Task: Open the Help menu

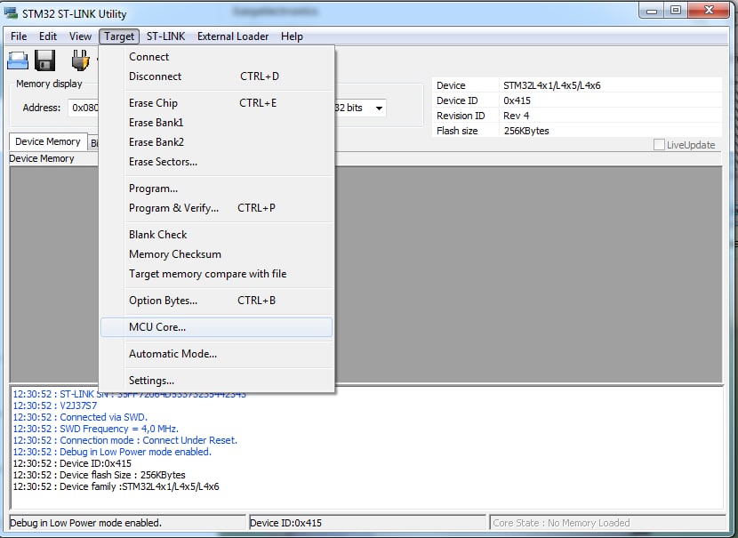Action: click(292, 36)
